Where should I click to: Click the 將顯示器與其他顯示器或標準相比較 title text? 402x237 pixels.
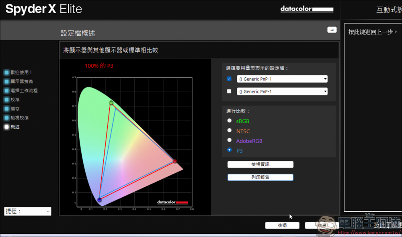point(111,50)
